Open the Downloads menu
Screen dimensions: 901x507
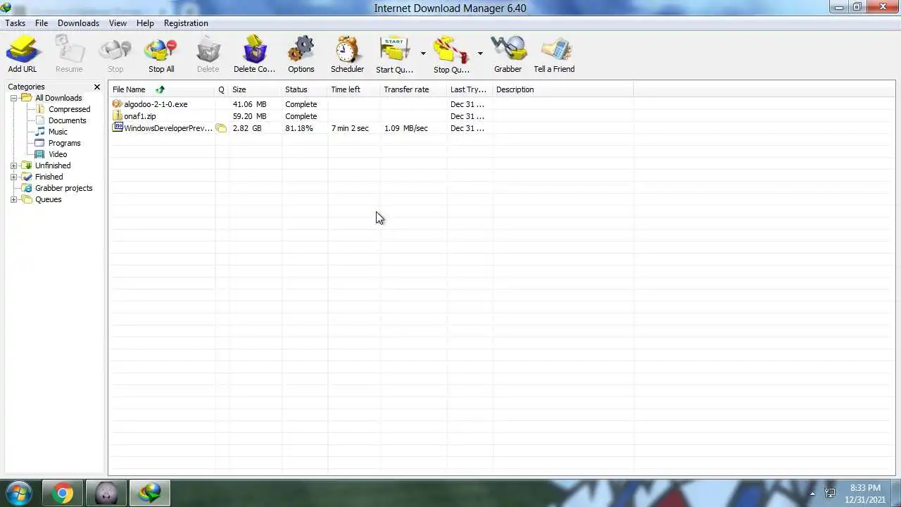pos(78,23)
